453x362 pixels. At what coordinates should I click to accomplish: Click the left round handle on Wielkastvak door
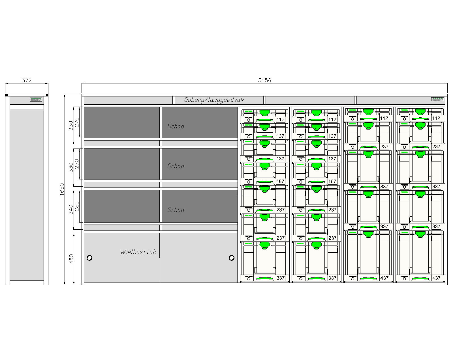89,258
